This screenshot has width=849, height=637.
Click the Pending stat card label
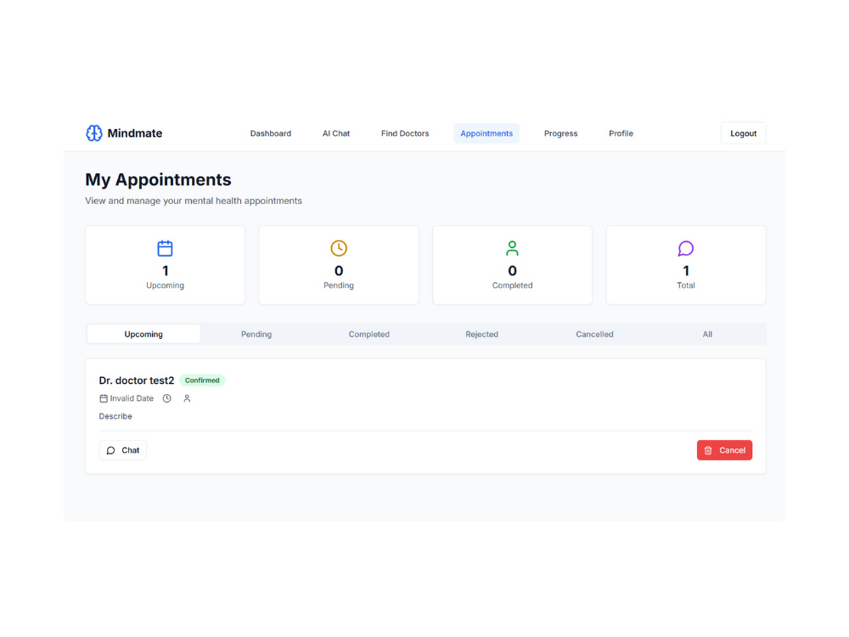point(339,285)
